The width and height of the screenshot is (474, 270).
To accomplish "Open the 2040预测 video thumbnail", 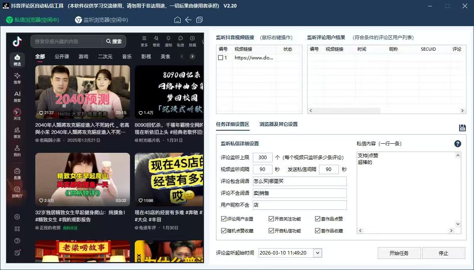I will tap(82, 92).
